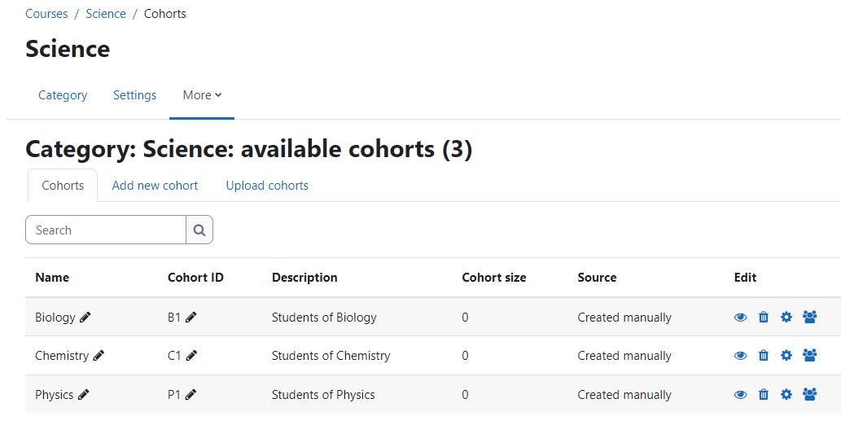Assign members to the Physics cohort

[x=810, y=394]
